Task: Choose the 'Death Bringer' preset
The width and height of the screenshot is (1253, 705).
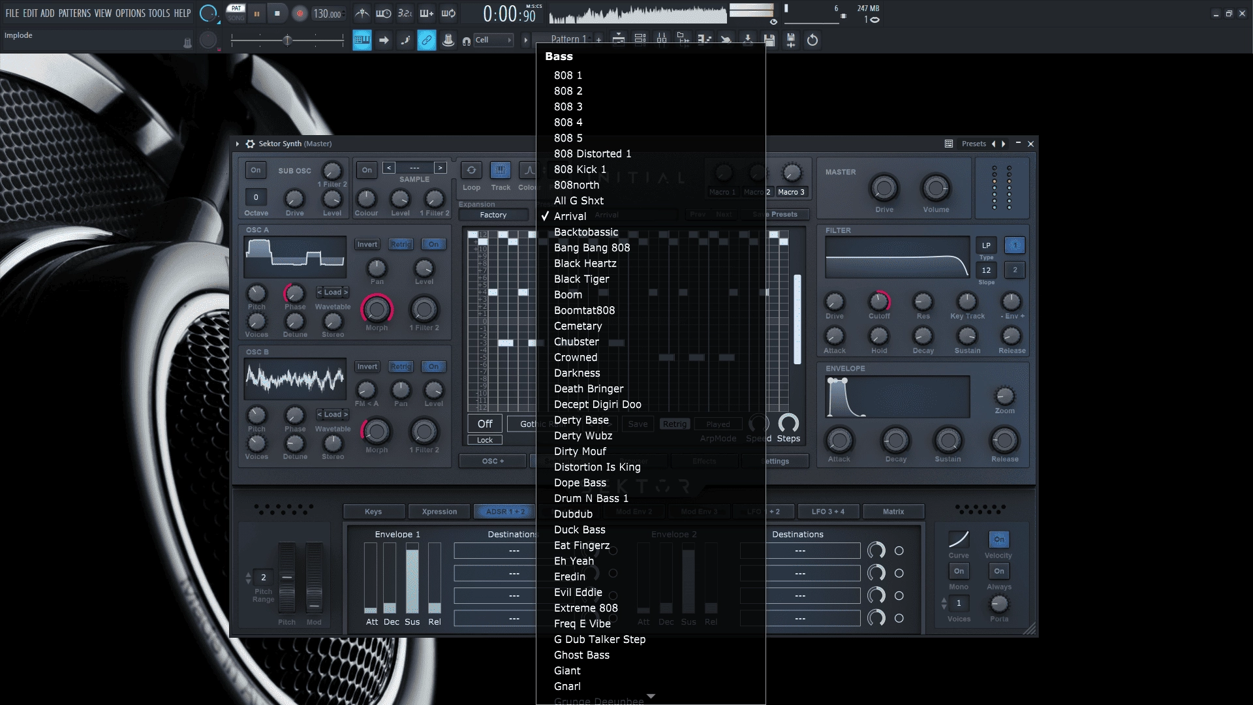Action: [x=589, y=388]
